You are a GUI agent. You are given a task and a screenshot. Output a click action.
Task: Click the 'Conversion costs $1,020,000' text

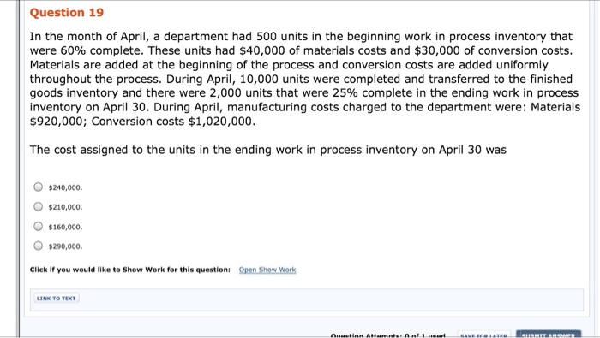173,122
